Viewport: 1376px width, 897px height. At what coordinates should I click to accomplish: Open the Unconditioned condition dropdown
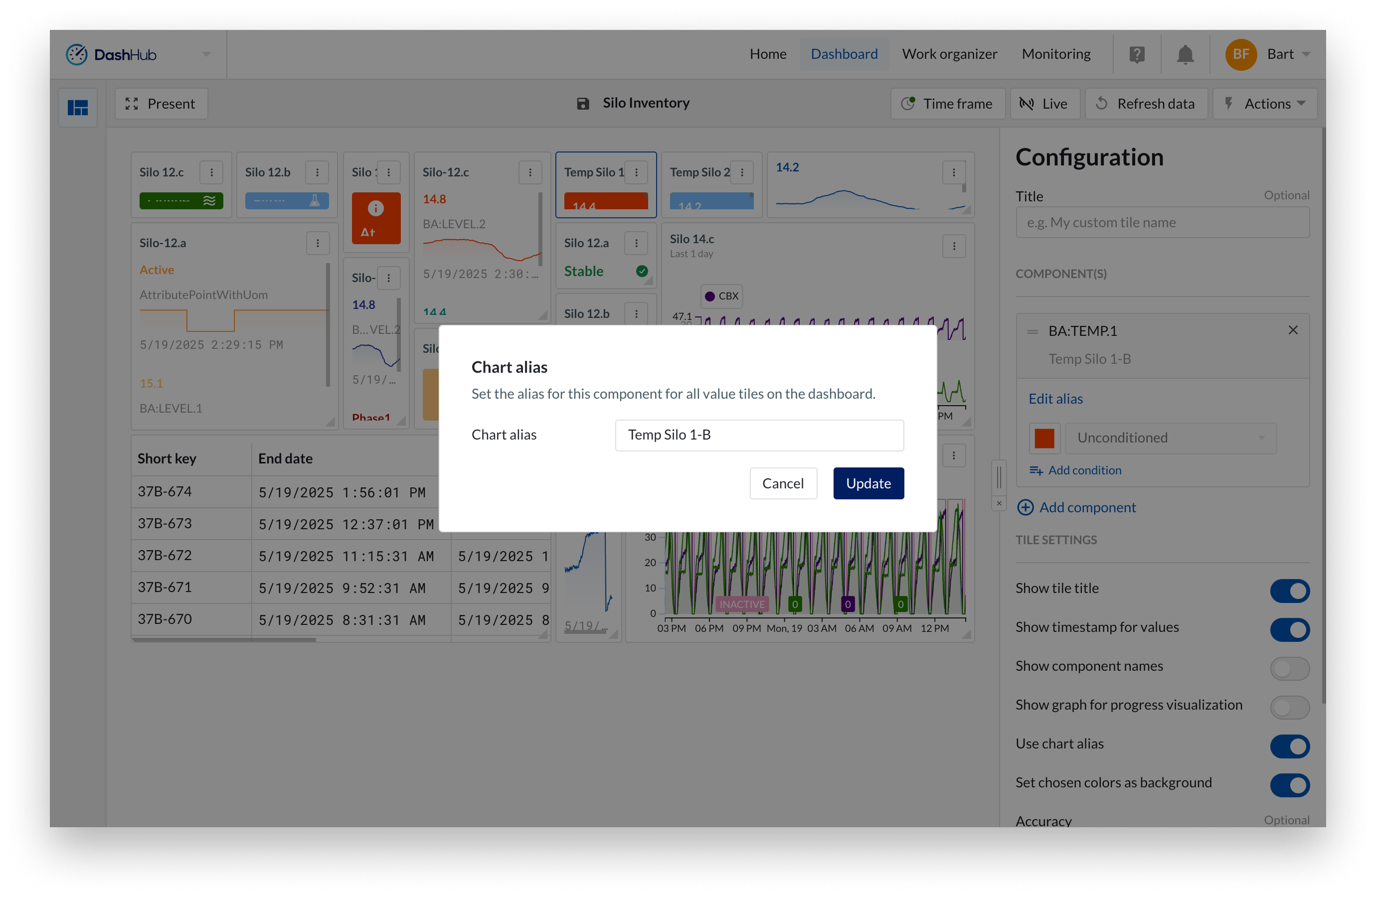point(1170,438)
